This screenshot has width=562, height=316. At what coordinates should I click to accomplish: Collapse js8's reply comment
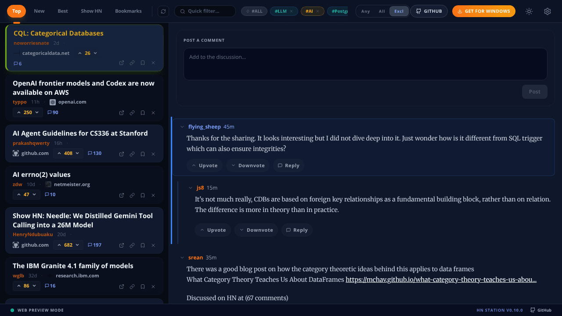pyautogui.click(x=191, y=188)
